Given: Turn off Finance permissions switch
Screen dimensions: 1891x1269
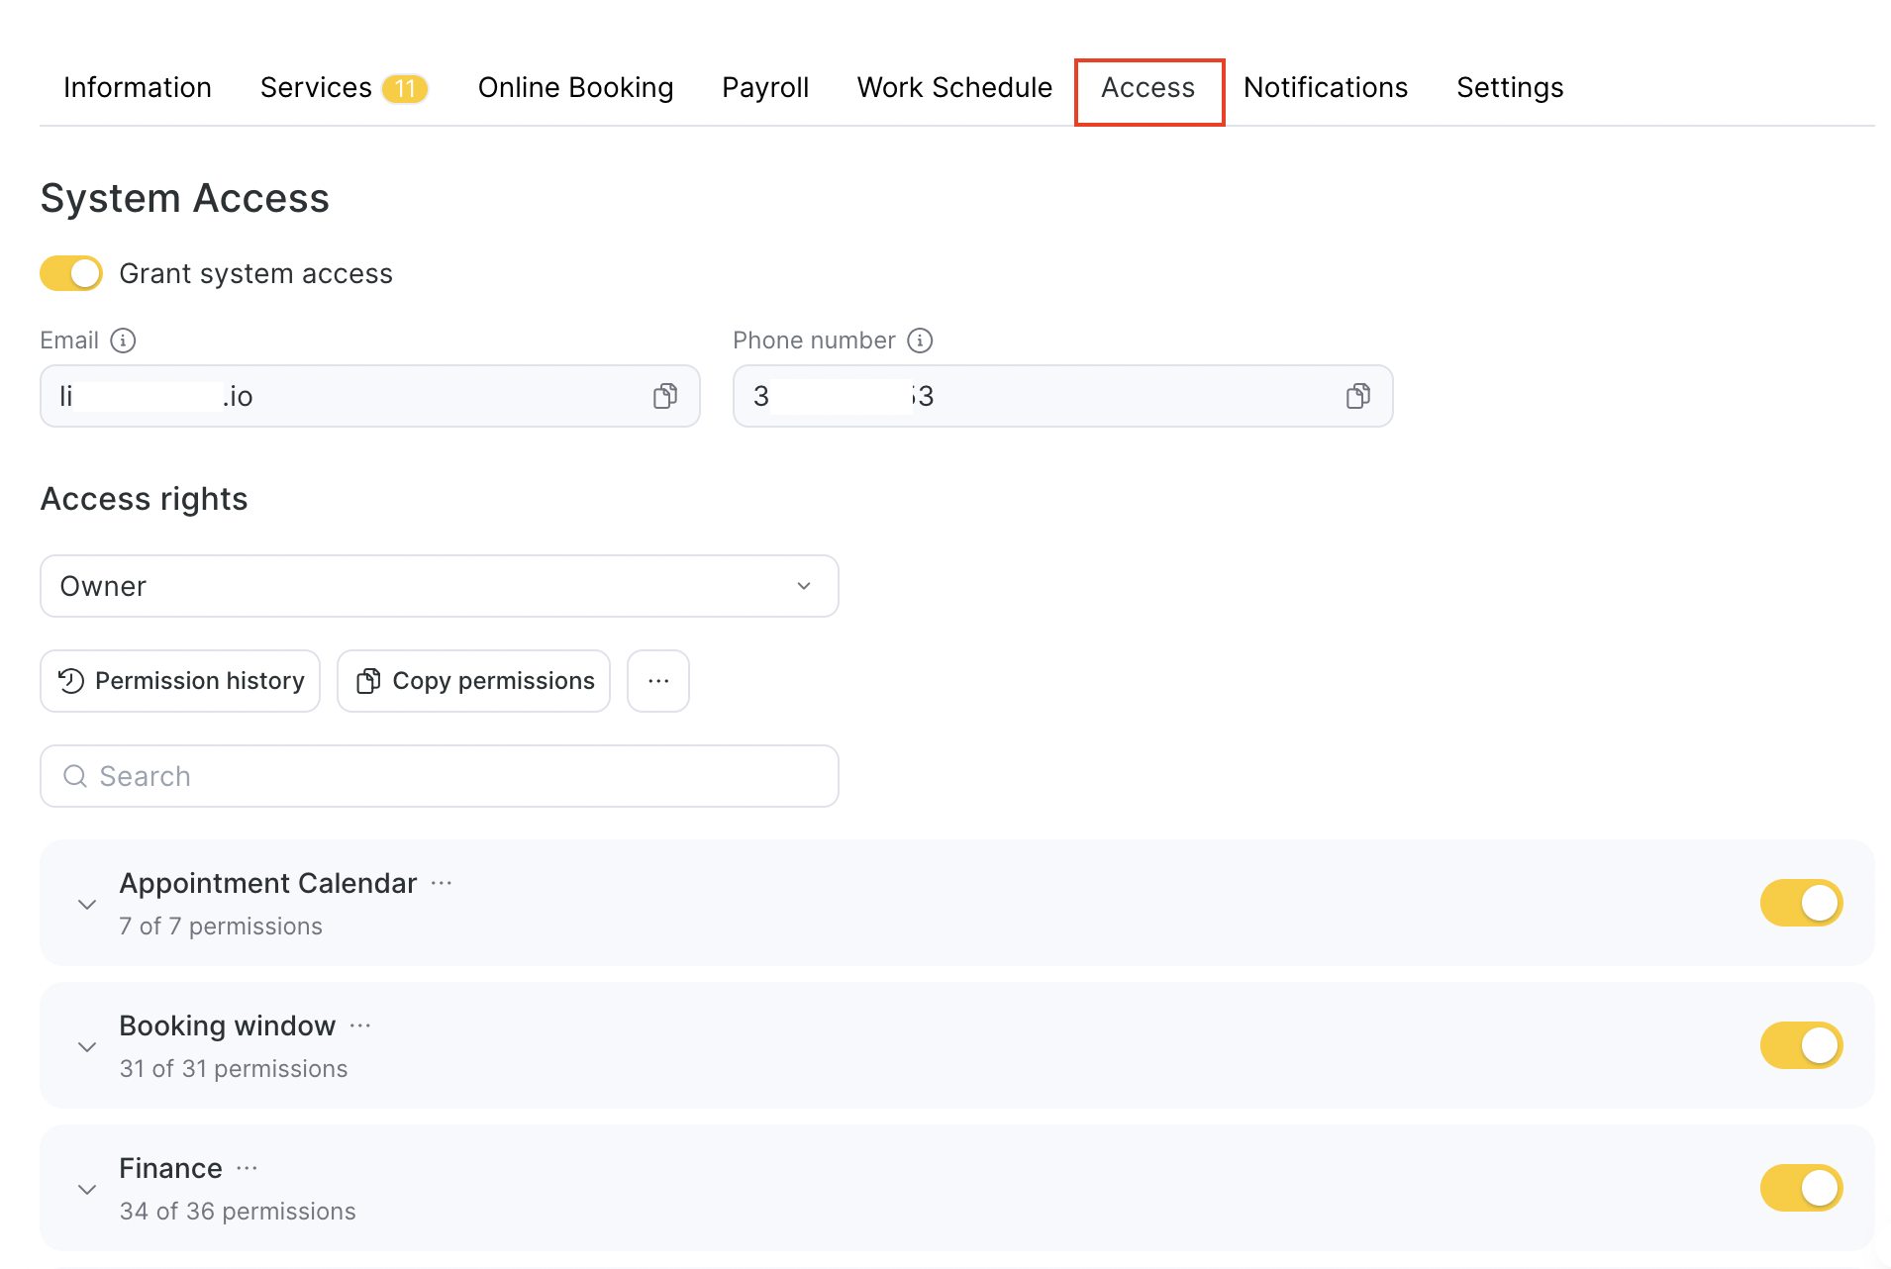Looking at the screenshot, I should pyautogui.click(x=1800, y=1188).
